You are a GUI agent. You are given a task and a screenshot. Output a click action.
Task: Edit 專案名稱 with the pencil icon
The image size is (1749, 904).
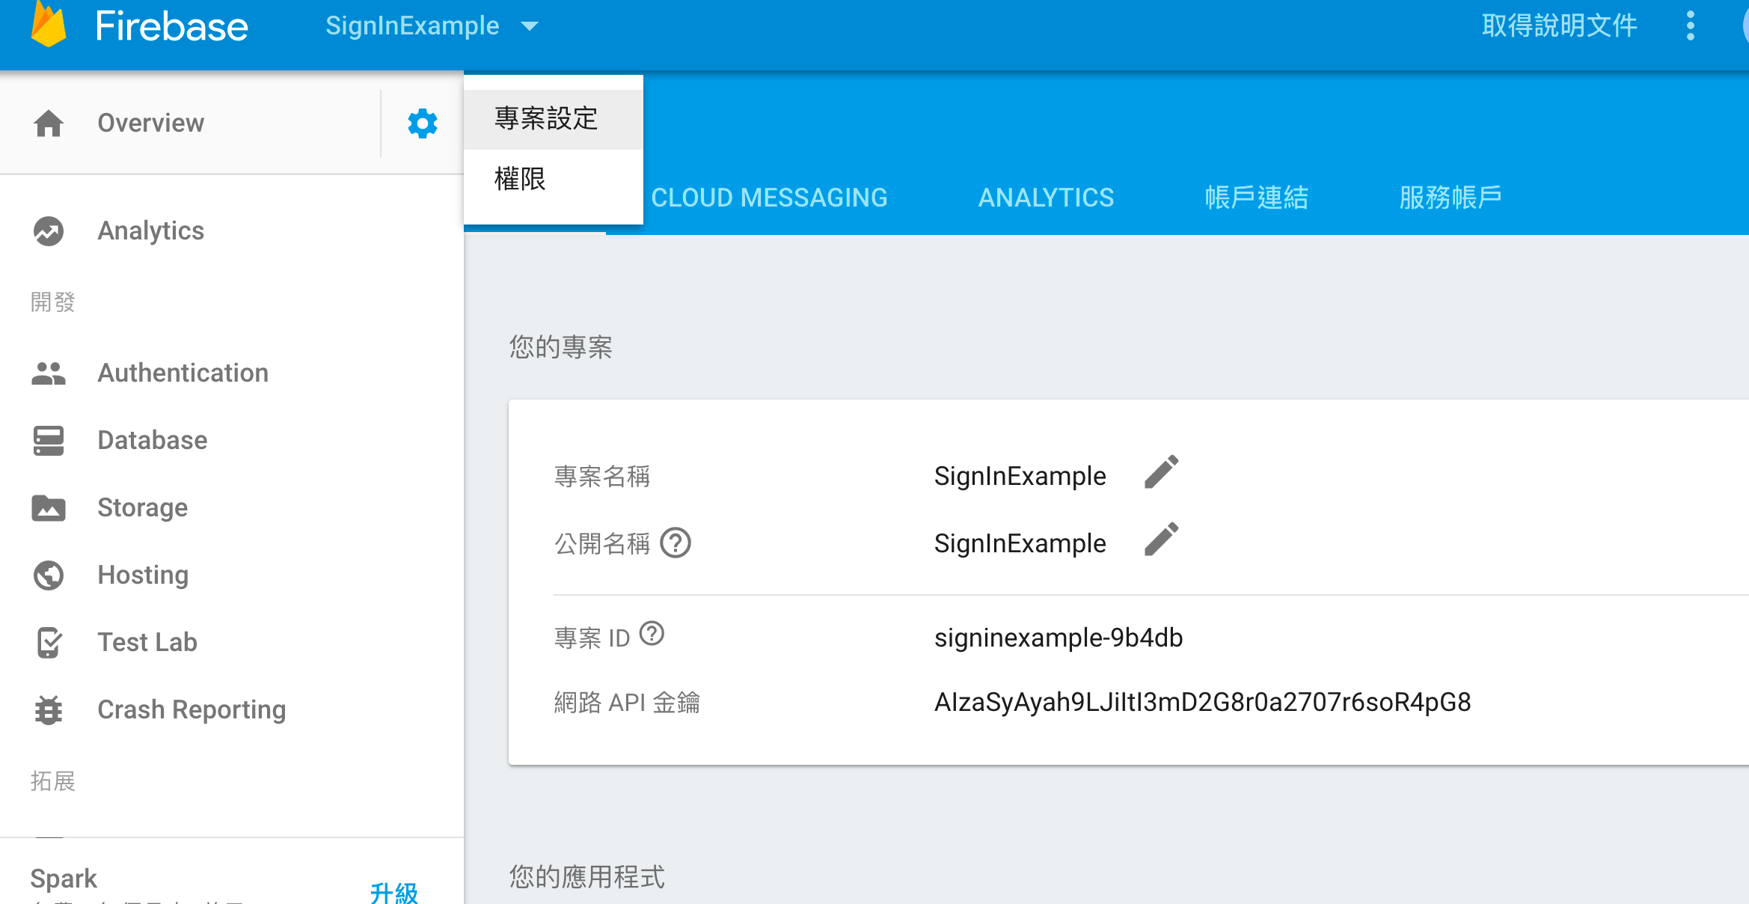pyautogui.click(x=1161, y=472)
